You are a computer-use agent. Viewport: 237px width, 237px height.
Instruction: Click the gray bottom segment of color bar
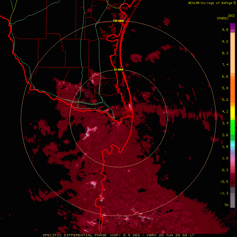(x=233, y=201)
